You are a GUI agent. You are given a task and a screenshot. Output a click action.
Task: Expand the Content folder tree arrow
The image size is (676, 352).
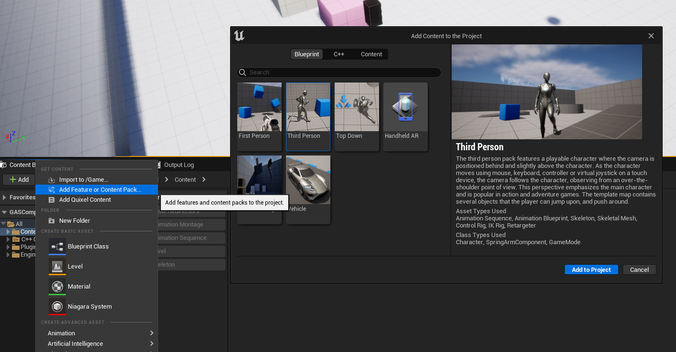point(8,232)
